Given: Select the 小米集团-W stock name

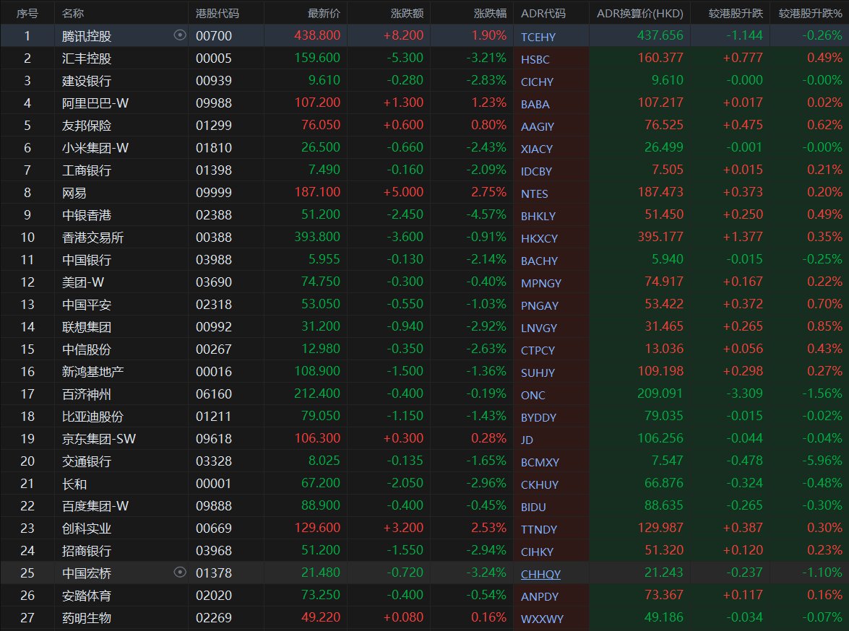Looking at the screenshot, I should (x=95, y=148).
